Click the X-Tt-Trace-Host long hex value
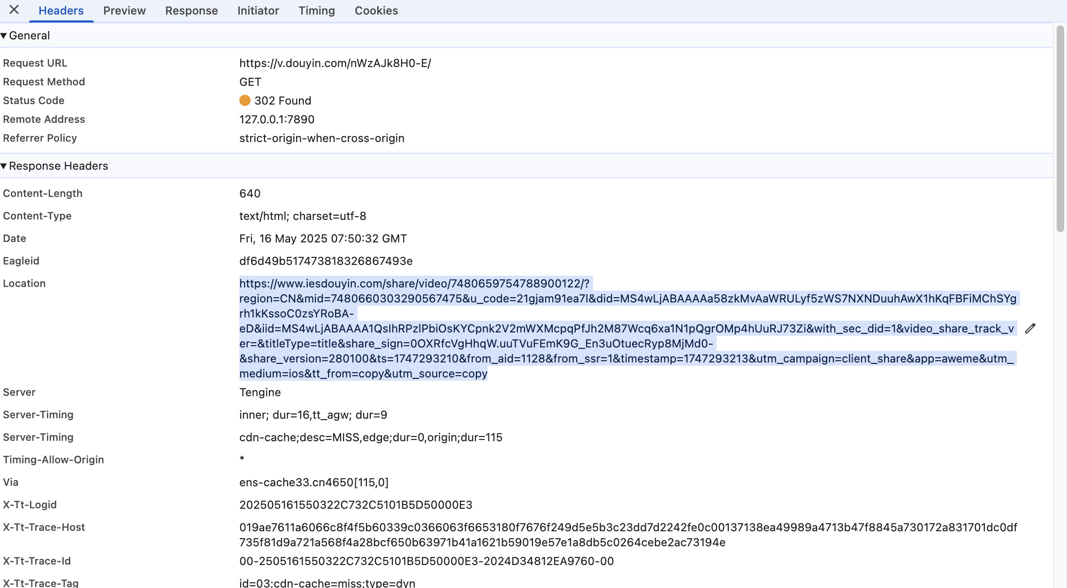Viewport: 1067px width, 588px height. 628,535
